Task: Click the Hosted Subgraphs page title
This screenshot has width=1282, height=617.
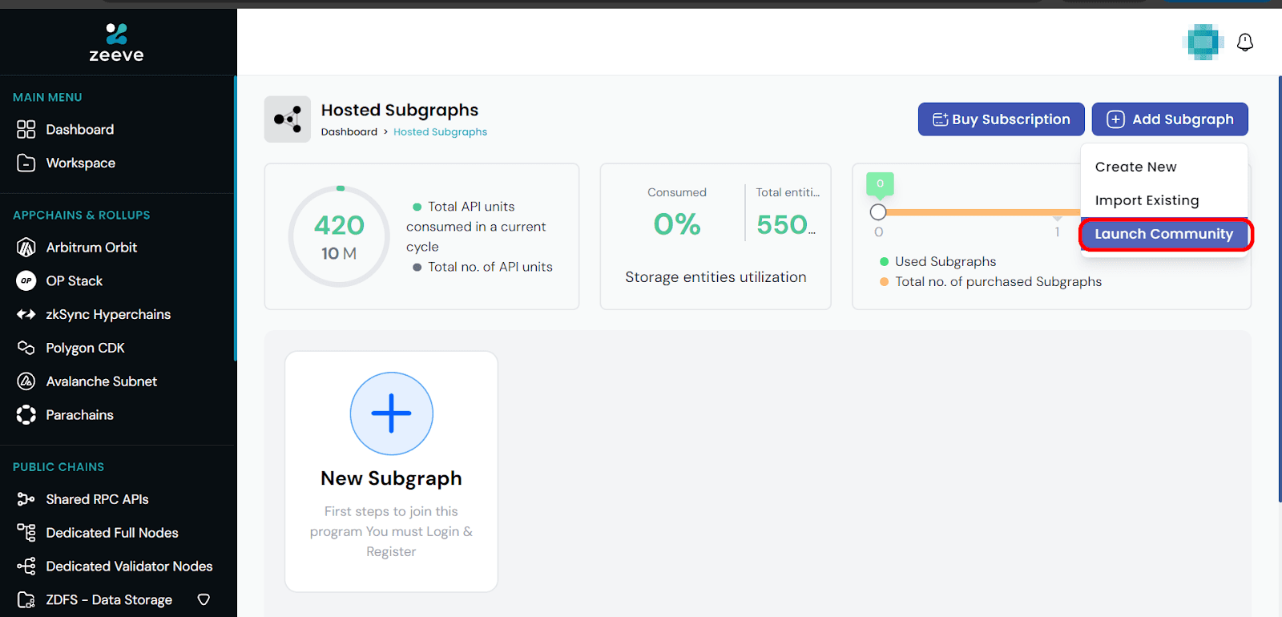Action: [x=400, y=111]
